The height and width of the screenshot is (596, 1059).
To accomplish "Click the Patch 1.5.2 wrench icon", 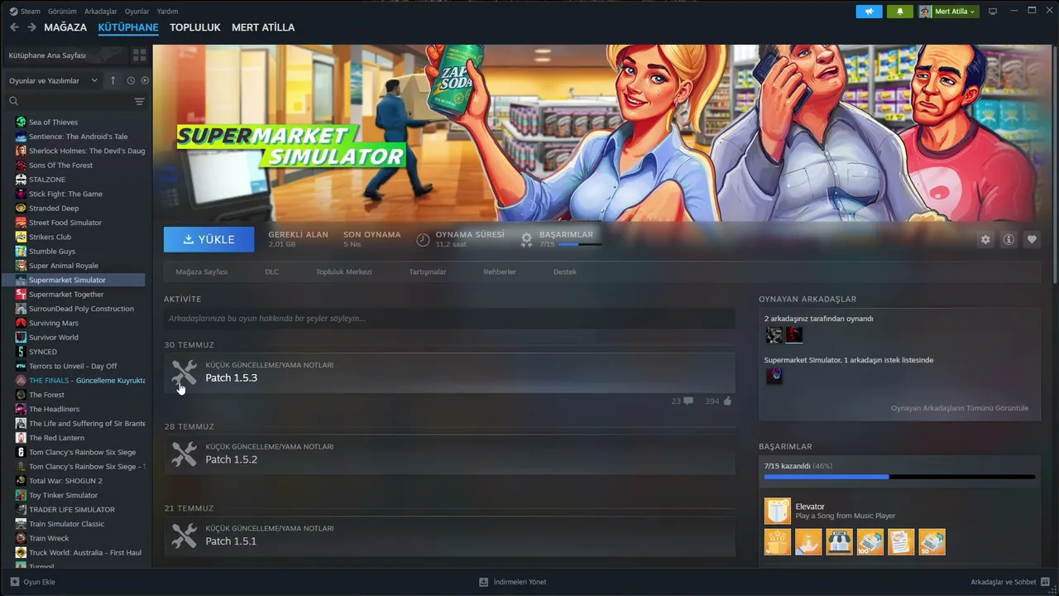I will pos(184,454).
